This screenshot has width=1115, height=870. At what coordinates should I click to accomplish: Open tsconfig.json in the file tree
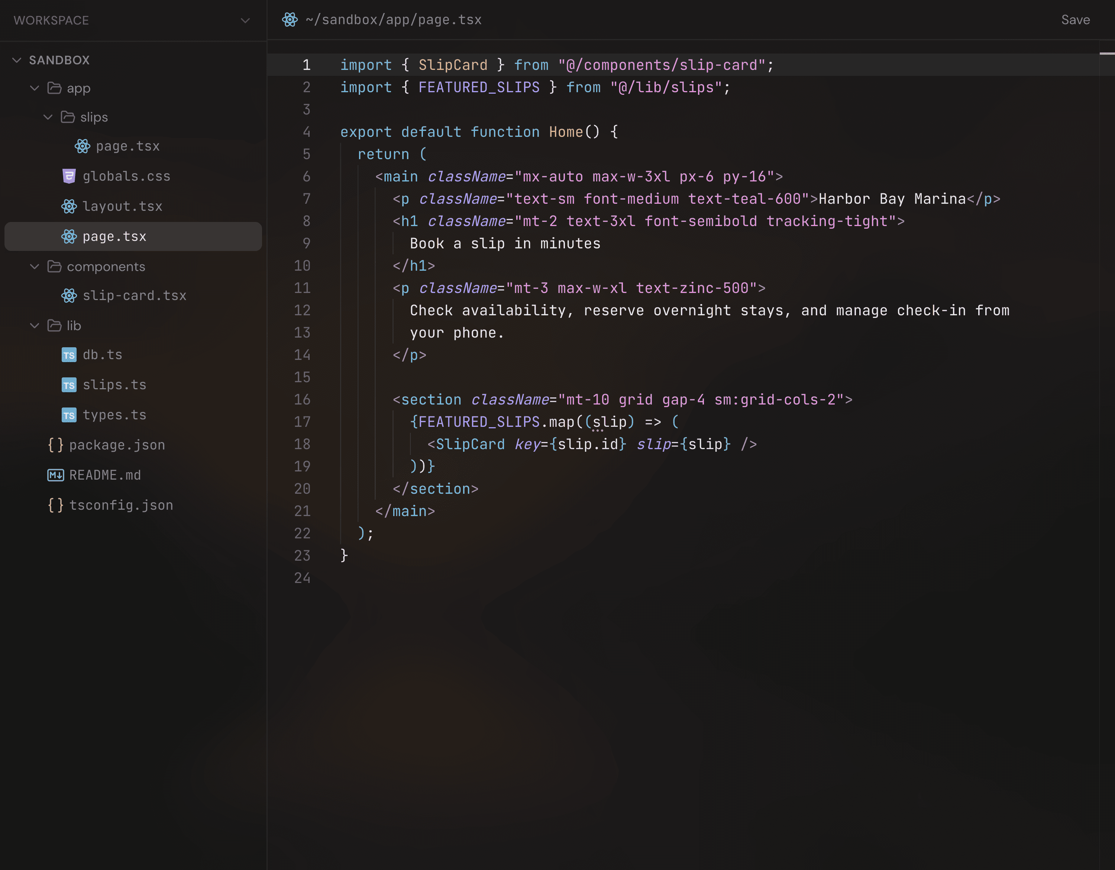pyautogui.click(x=133, y=506)
